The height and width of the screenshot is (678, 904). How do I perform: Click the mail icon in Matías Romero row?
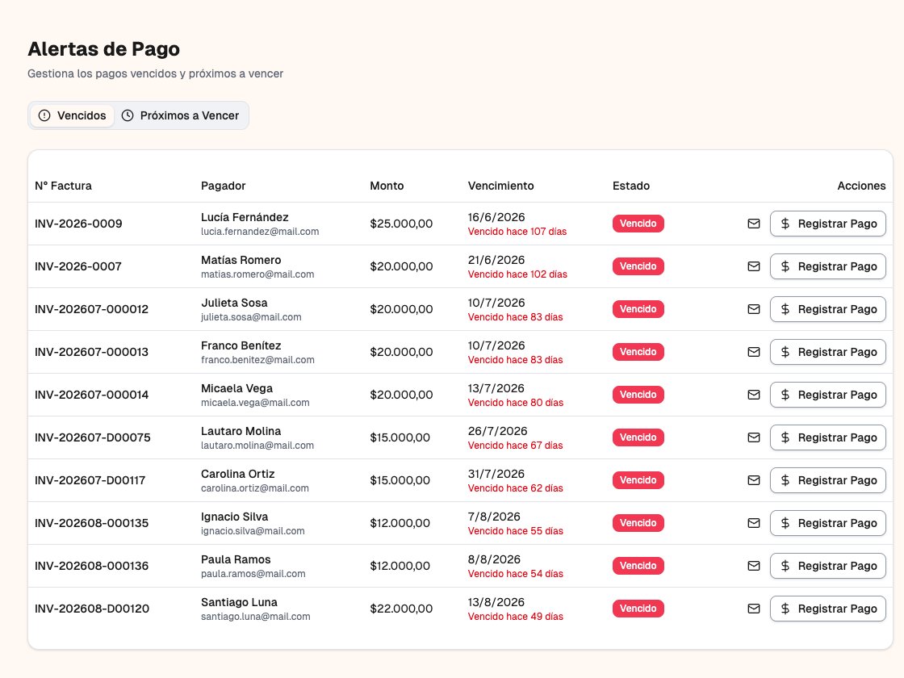coord(754,266)
